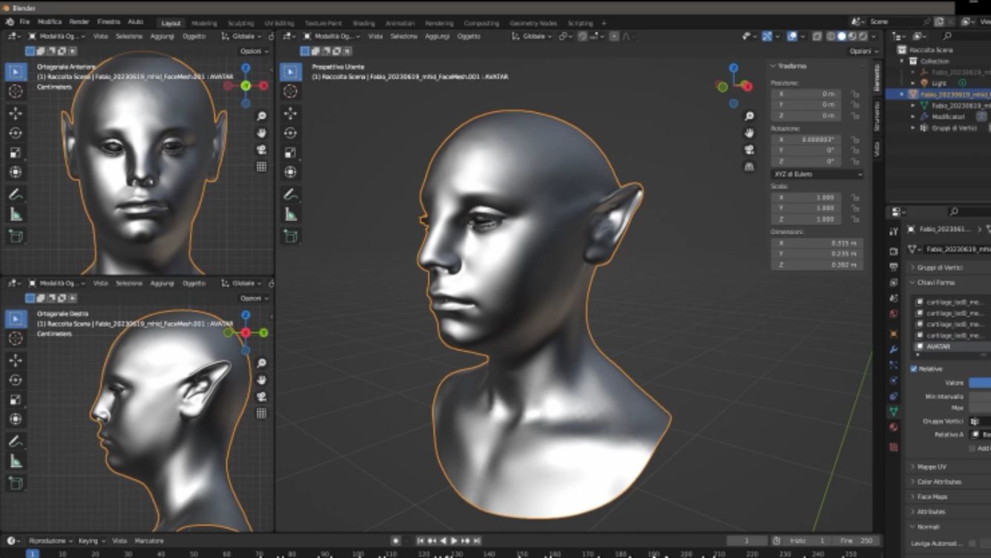
Task: Activate the Measure tool in the main viewport
Action: 290,214
